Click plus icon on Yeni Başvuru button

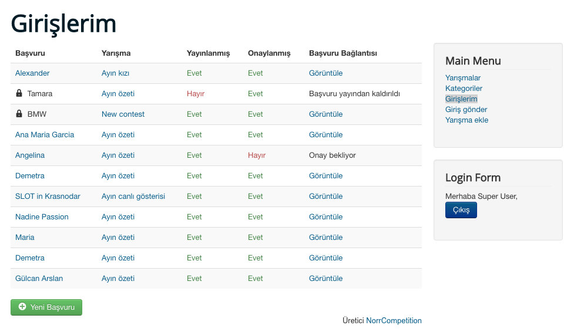point(22,307)
